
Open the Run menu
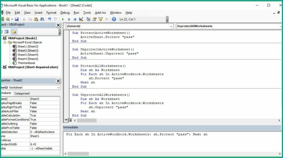tap(76, 12)
